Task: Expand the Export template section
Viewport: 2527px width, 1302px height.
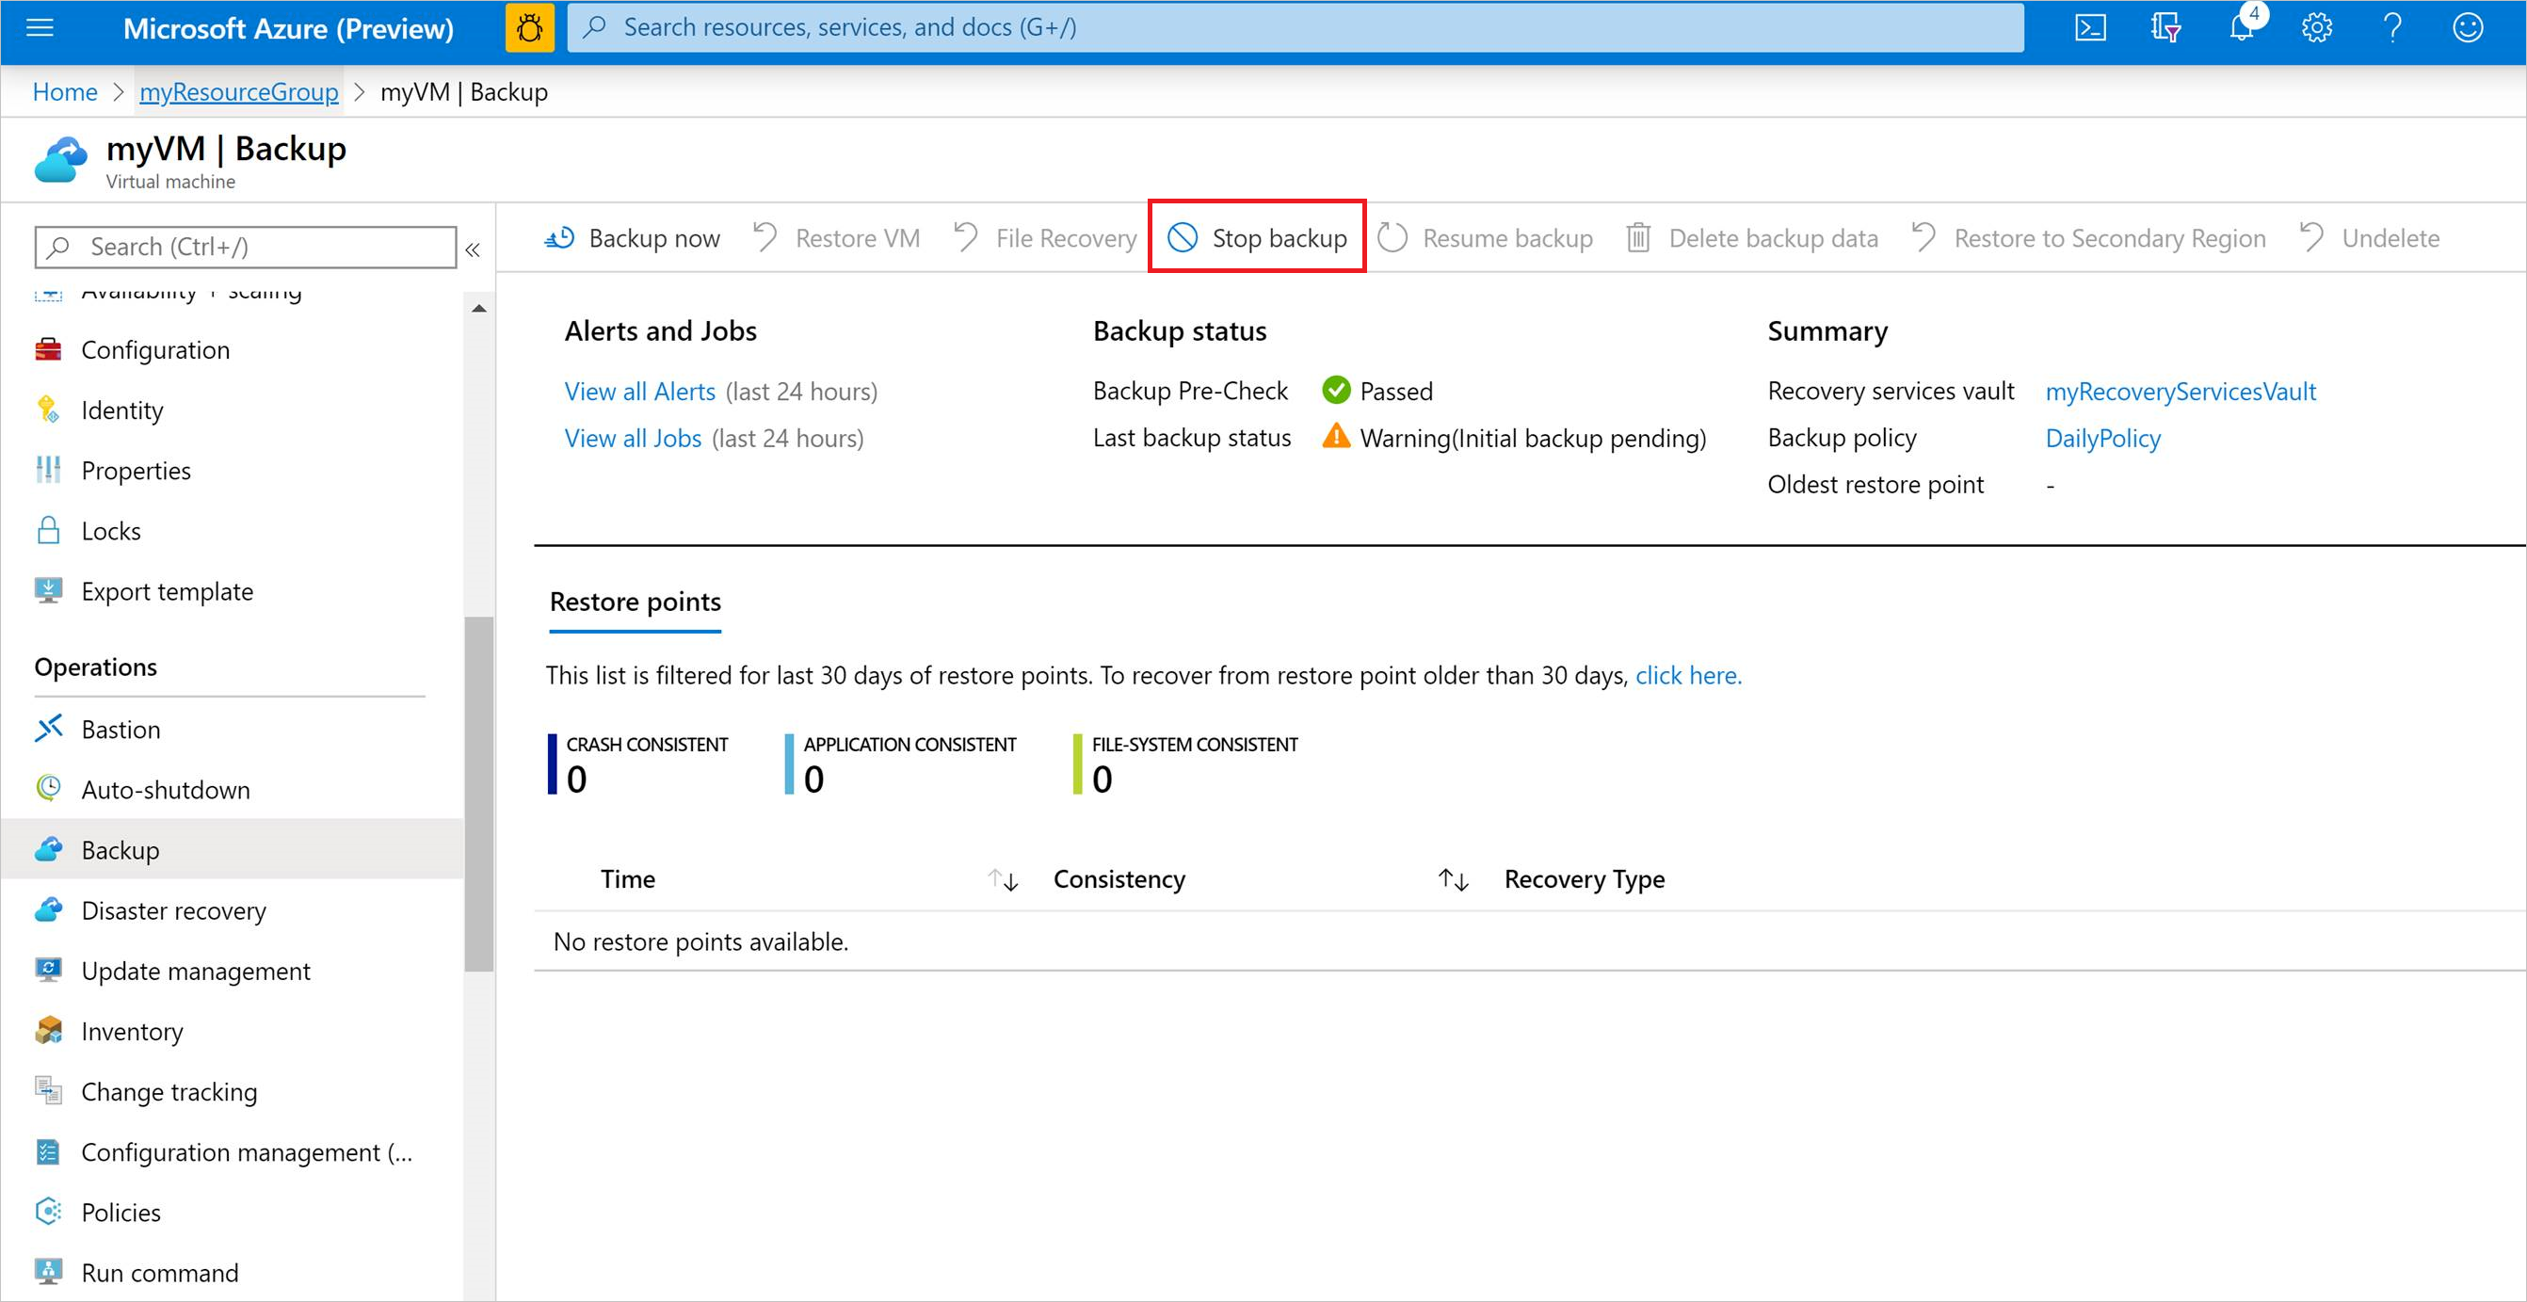Action: [166, 591]
